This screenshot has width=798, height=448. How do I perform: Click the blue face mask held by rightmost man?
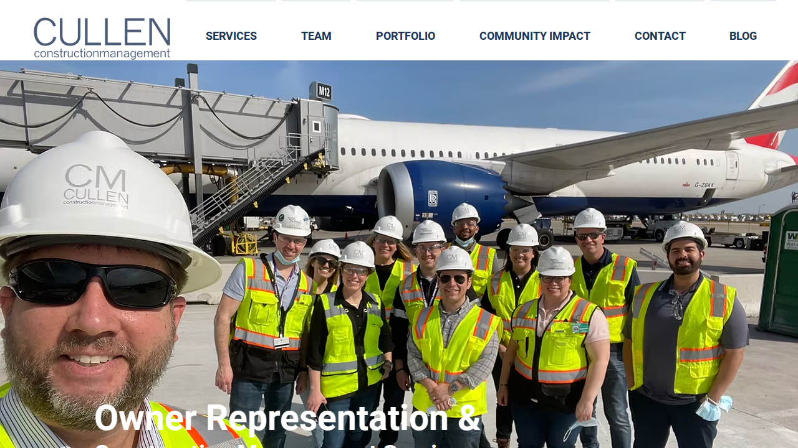pos(713,408)
